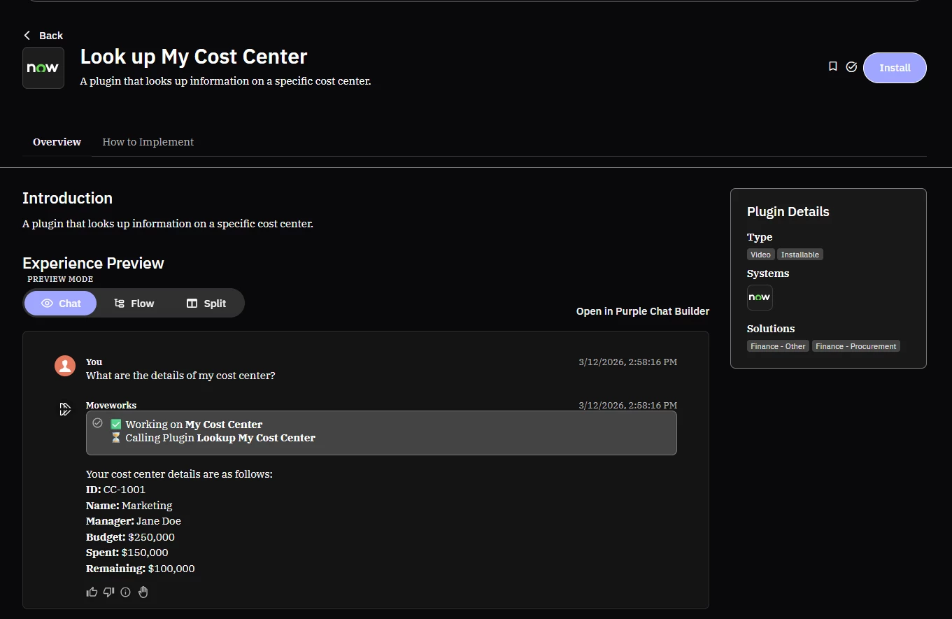Select Flow preview mode

(x=134, y=304)
